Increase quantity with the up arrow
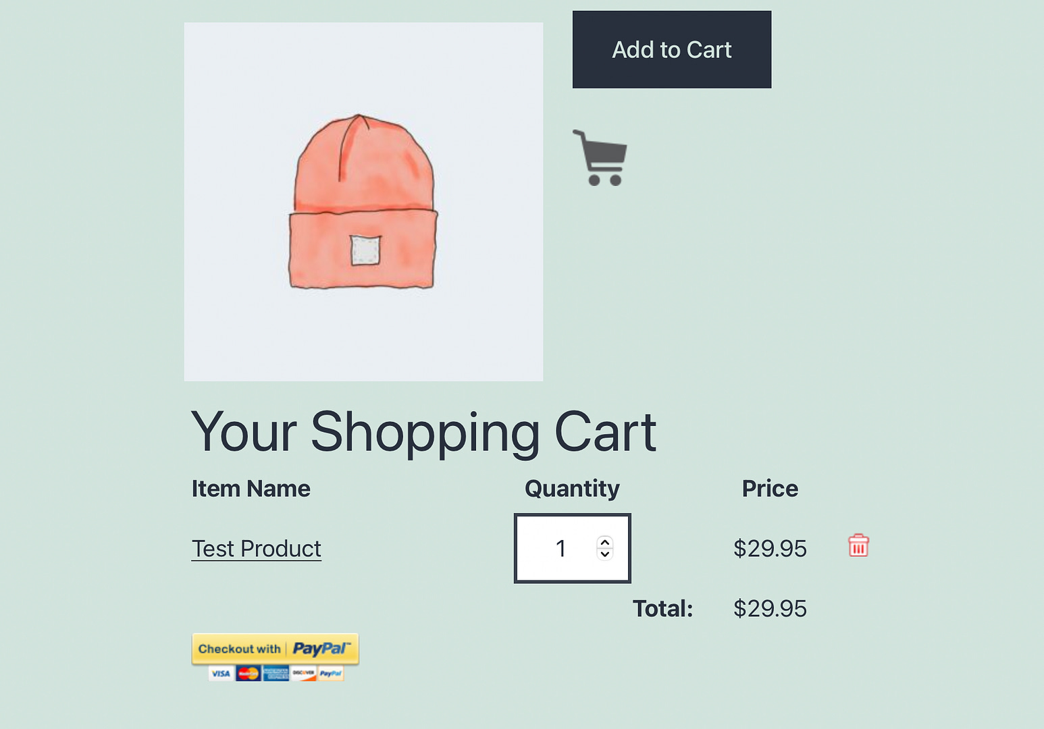 [605, 542]
